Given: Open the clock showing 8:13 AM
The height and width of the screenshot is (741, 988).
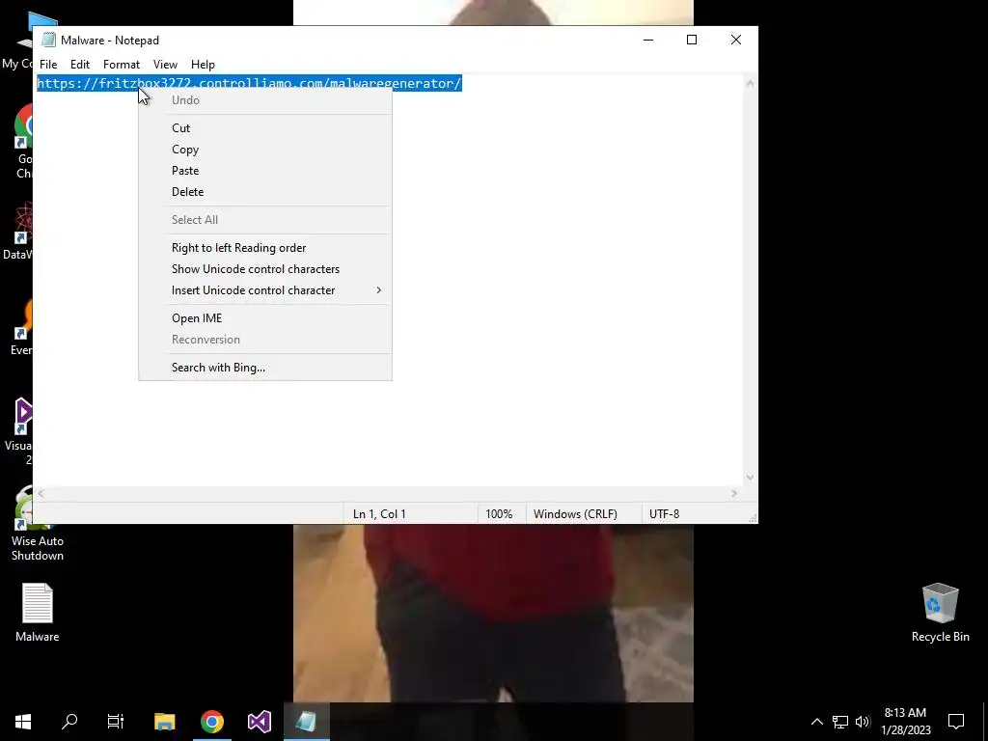Looking at the screenshot, I should [x=905, y=722].
